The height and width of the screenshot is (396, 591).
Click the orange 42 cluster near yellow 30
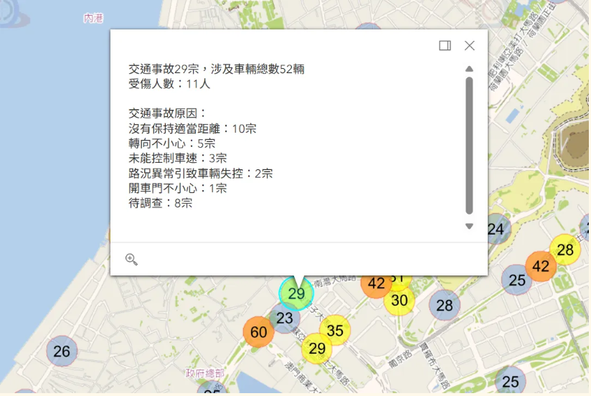376,284
